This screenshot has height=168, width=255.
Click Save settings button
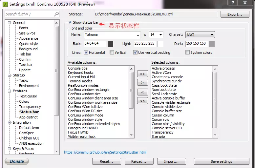coord(222,161)
